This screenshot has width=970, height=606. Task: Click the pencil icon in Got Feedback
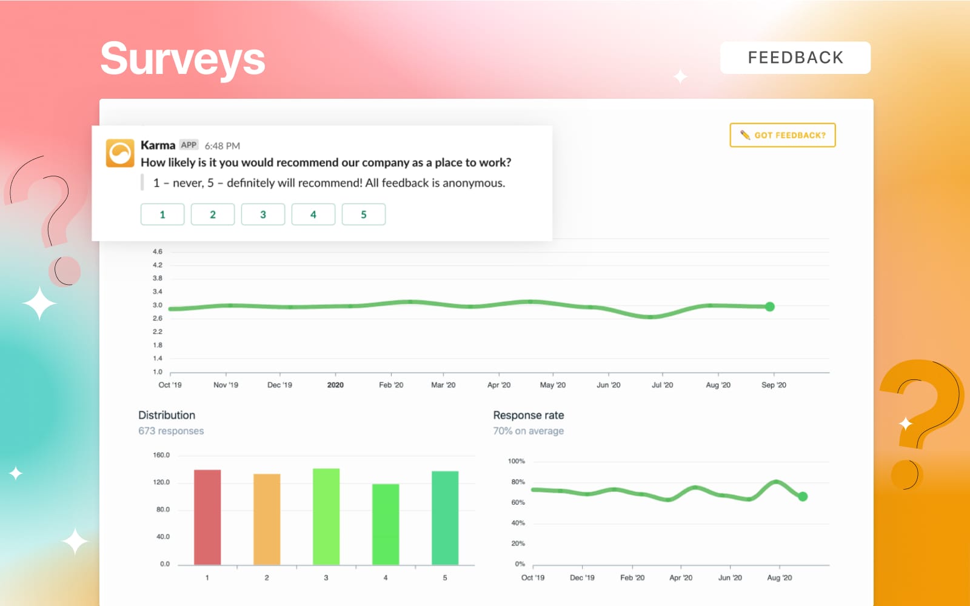(x=745, y=135)
